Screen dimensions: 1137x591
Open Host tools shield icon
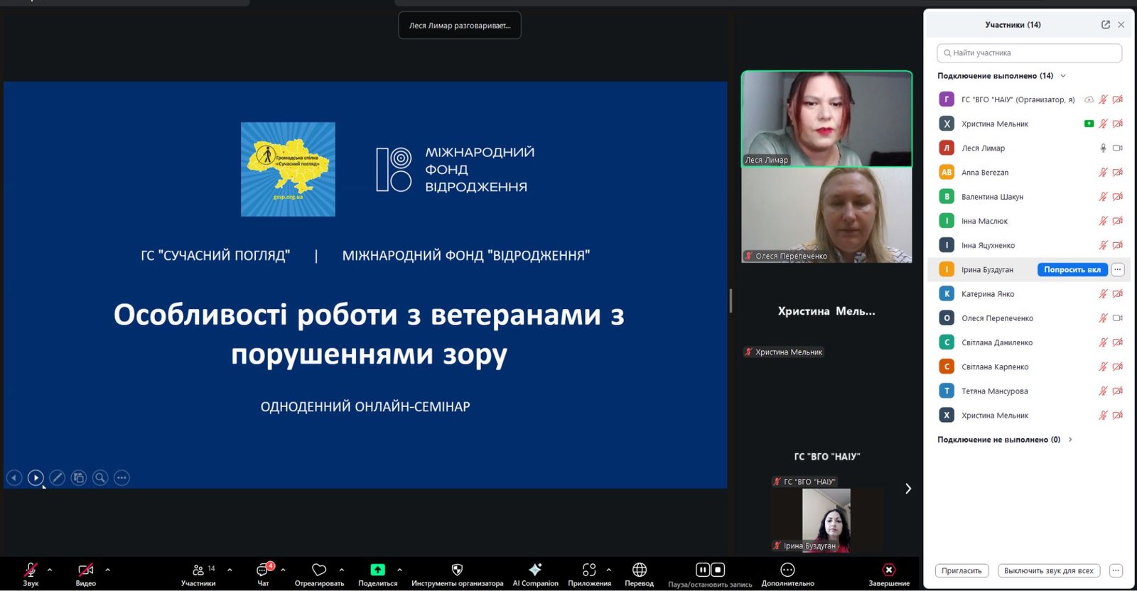[457, 570]
